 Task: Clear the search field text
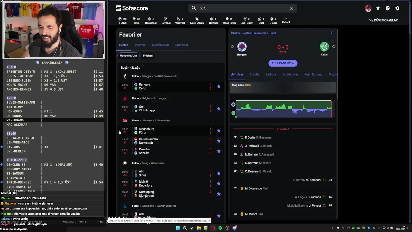(291, 8)
